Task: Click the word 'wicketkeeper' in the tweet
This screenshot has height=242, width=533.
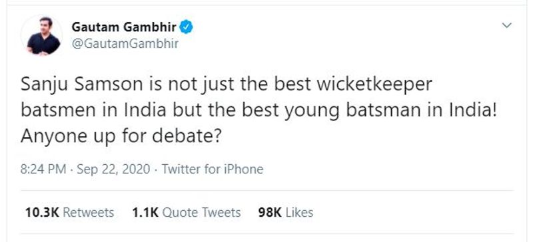Action: pos(374,84)
